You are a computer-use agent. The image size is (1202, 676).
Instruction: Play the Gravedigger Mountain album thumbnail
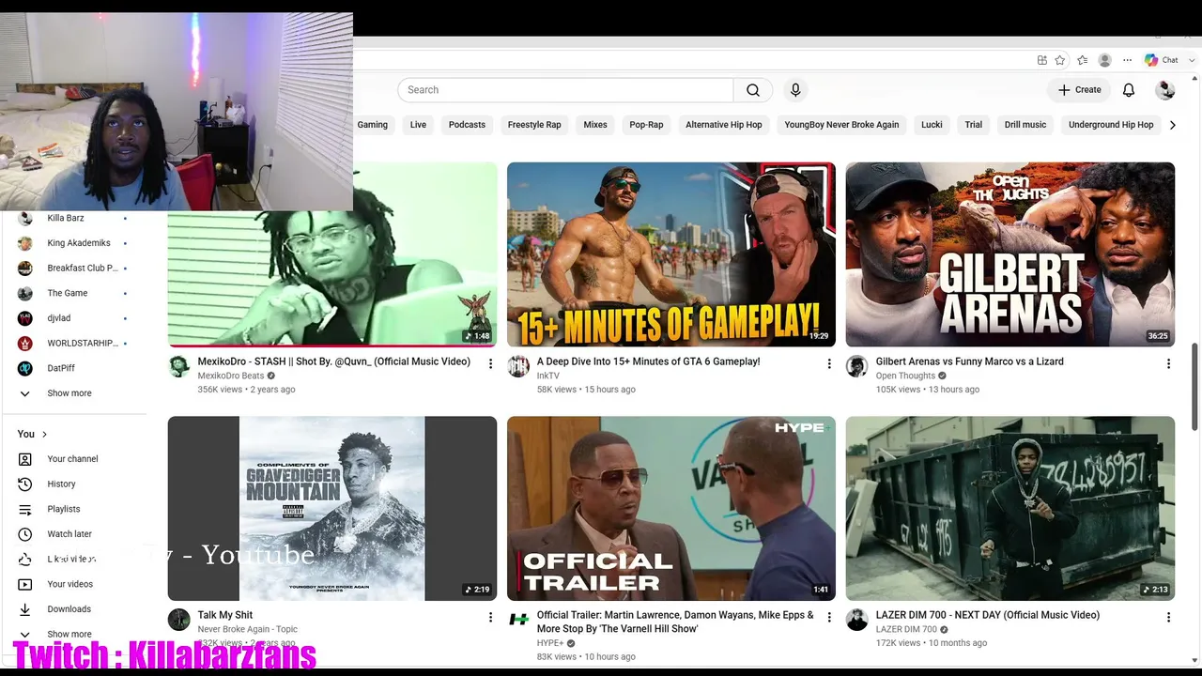point(332,508)
